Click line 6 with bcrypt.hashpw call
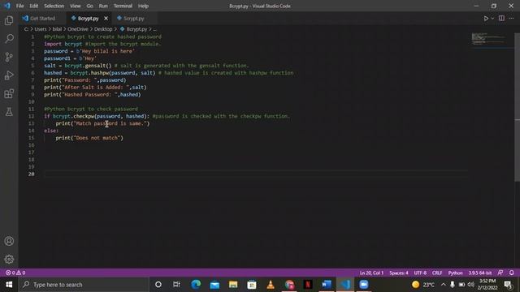Image resolution: width=520 pixels, height=292 pixels. tap(168, 73)
